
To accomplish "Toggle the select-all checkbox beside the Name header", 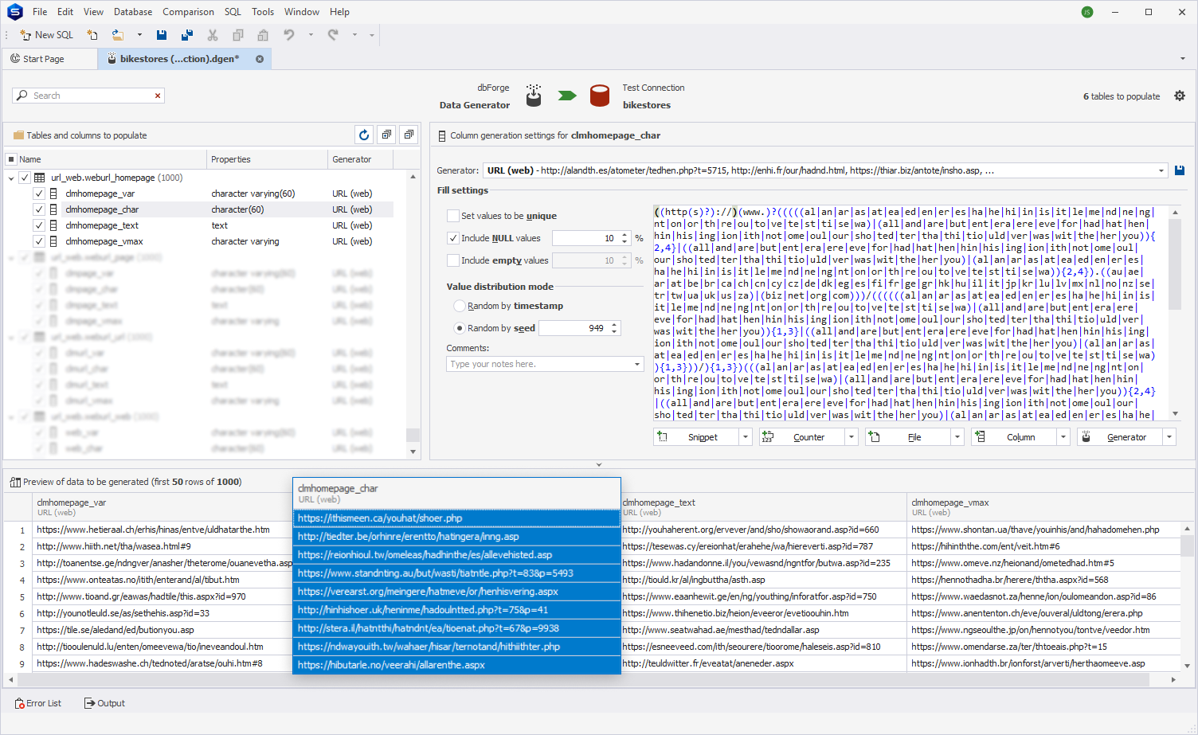I will [11, 159].
